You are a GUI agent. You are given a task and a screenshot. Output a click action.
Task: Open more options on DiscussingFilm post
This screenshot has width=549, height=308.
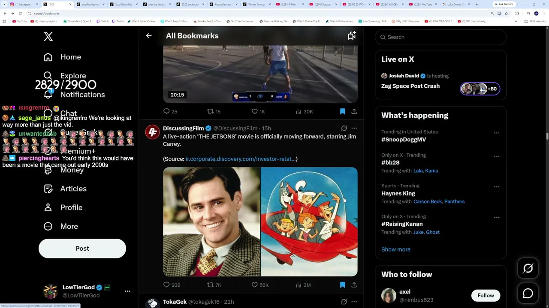354,128
